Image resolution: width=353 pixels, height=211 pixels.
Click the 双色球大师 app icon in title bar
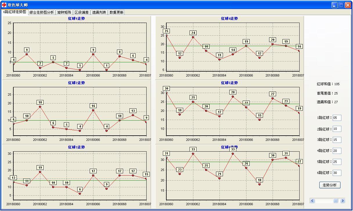[x=4, y=5]
